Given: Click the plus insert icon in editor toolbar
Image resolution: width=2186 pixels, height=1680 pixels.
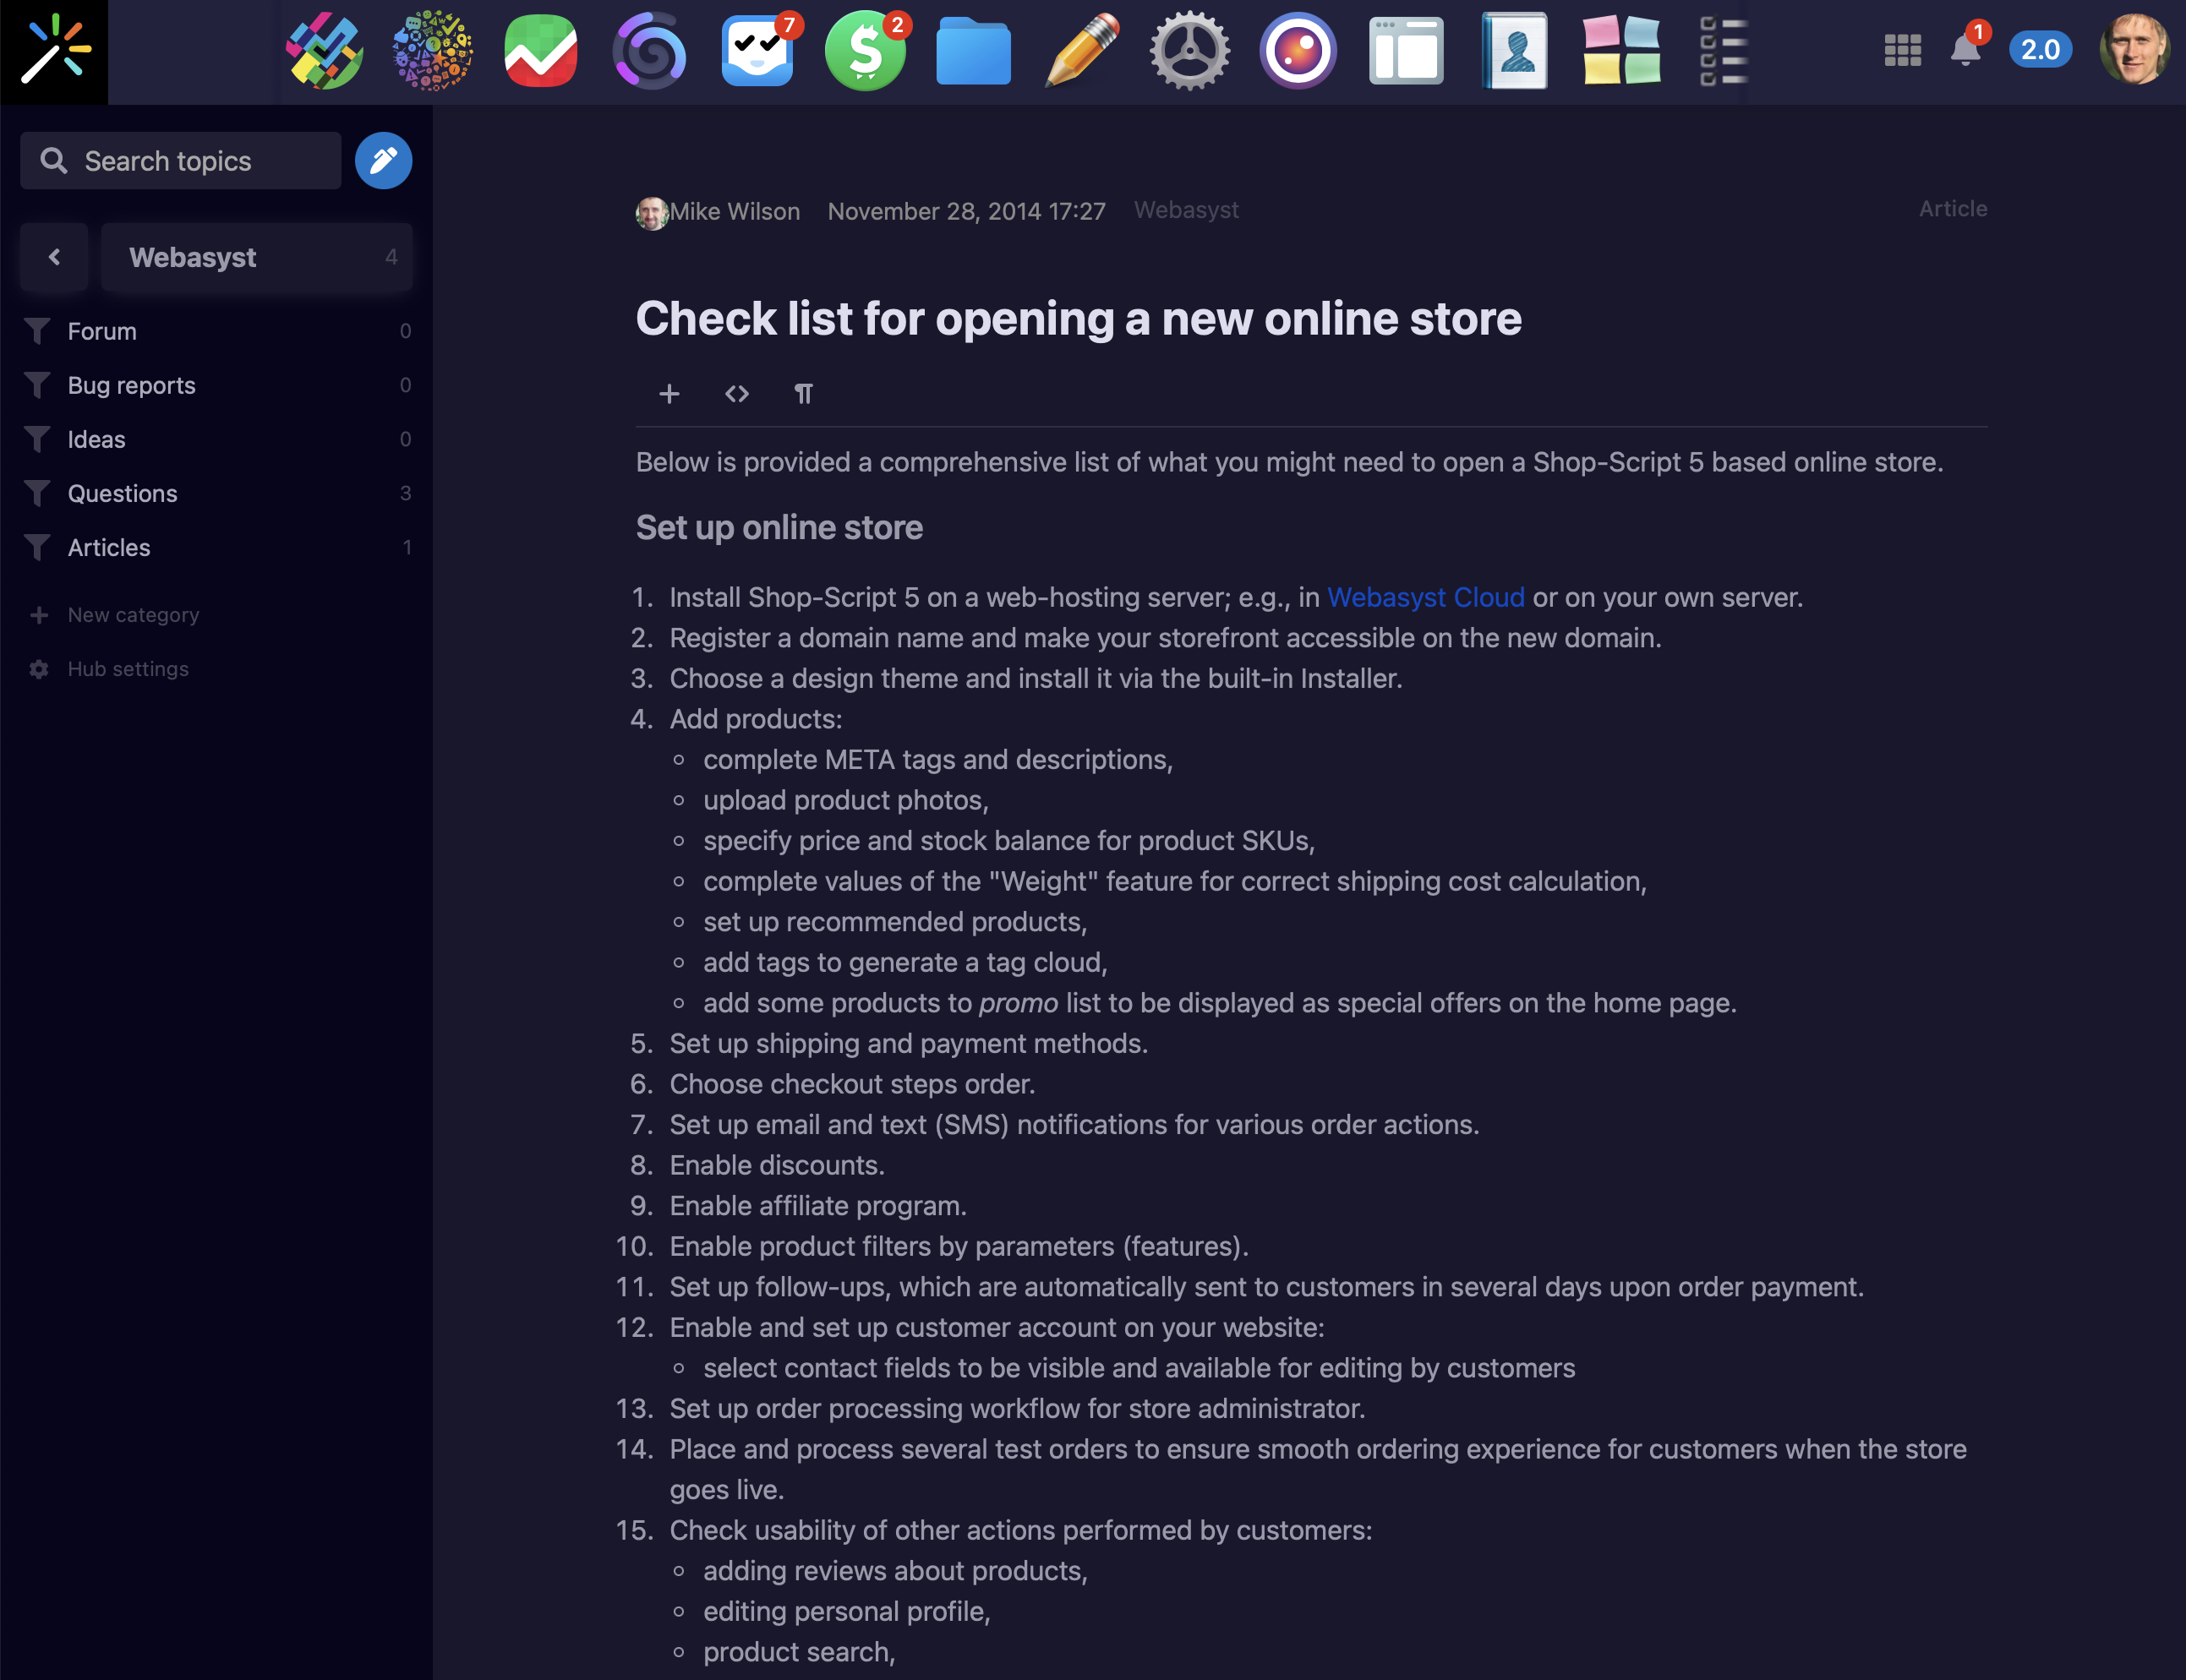Looking at the screenshot, I should [669, 394].
